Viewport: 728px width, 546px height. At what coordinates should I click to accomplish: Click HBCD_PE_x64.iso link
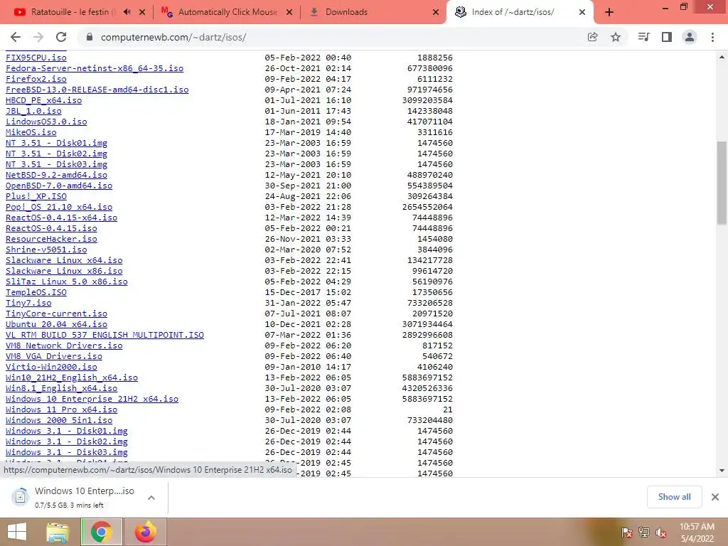tap(43, 100)
